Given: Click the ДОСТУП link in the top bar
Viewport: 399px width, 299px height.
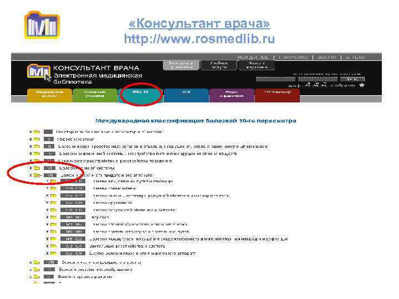Looking at the screenshot, I should (x=327, y=57).
